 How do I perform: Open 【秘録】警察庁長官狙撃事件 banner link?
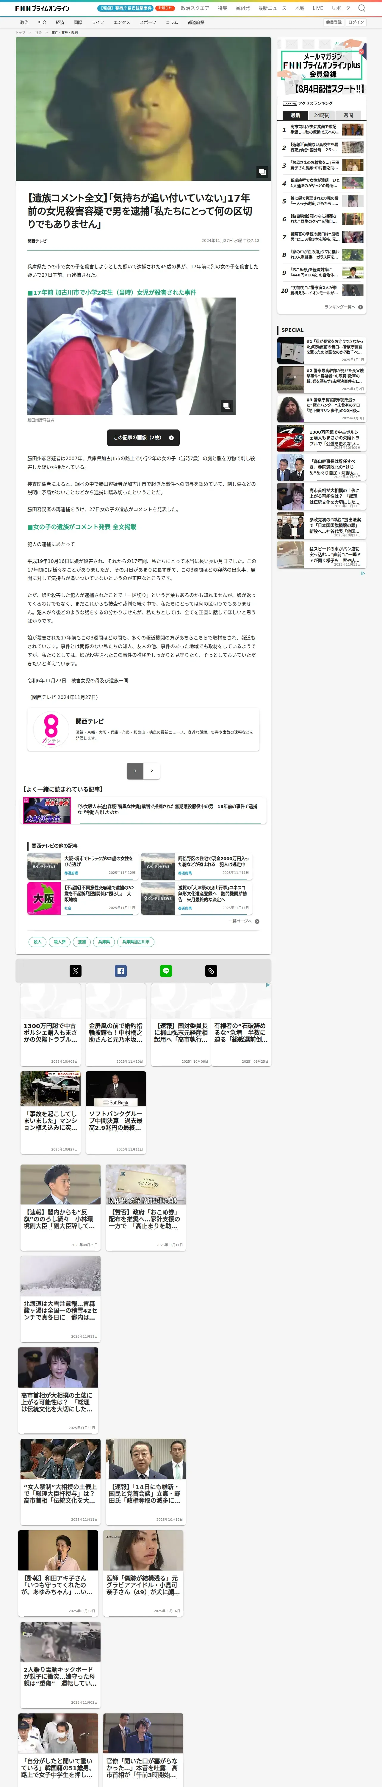click(126, 8)
